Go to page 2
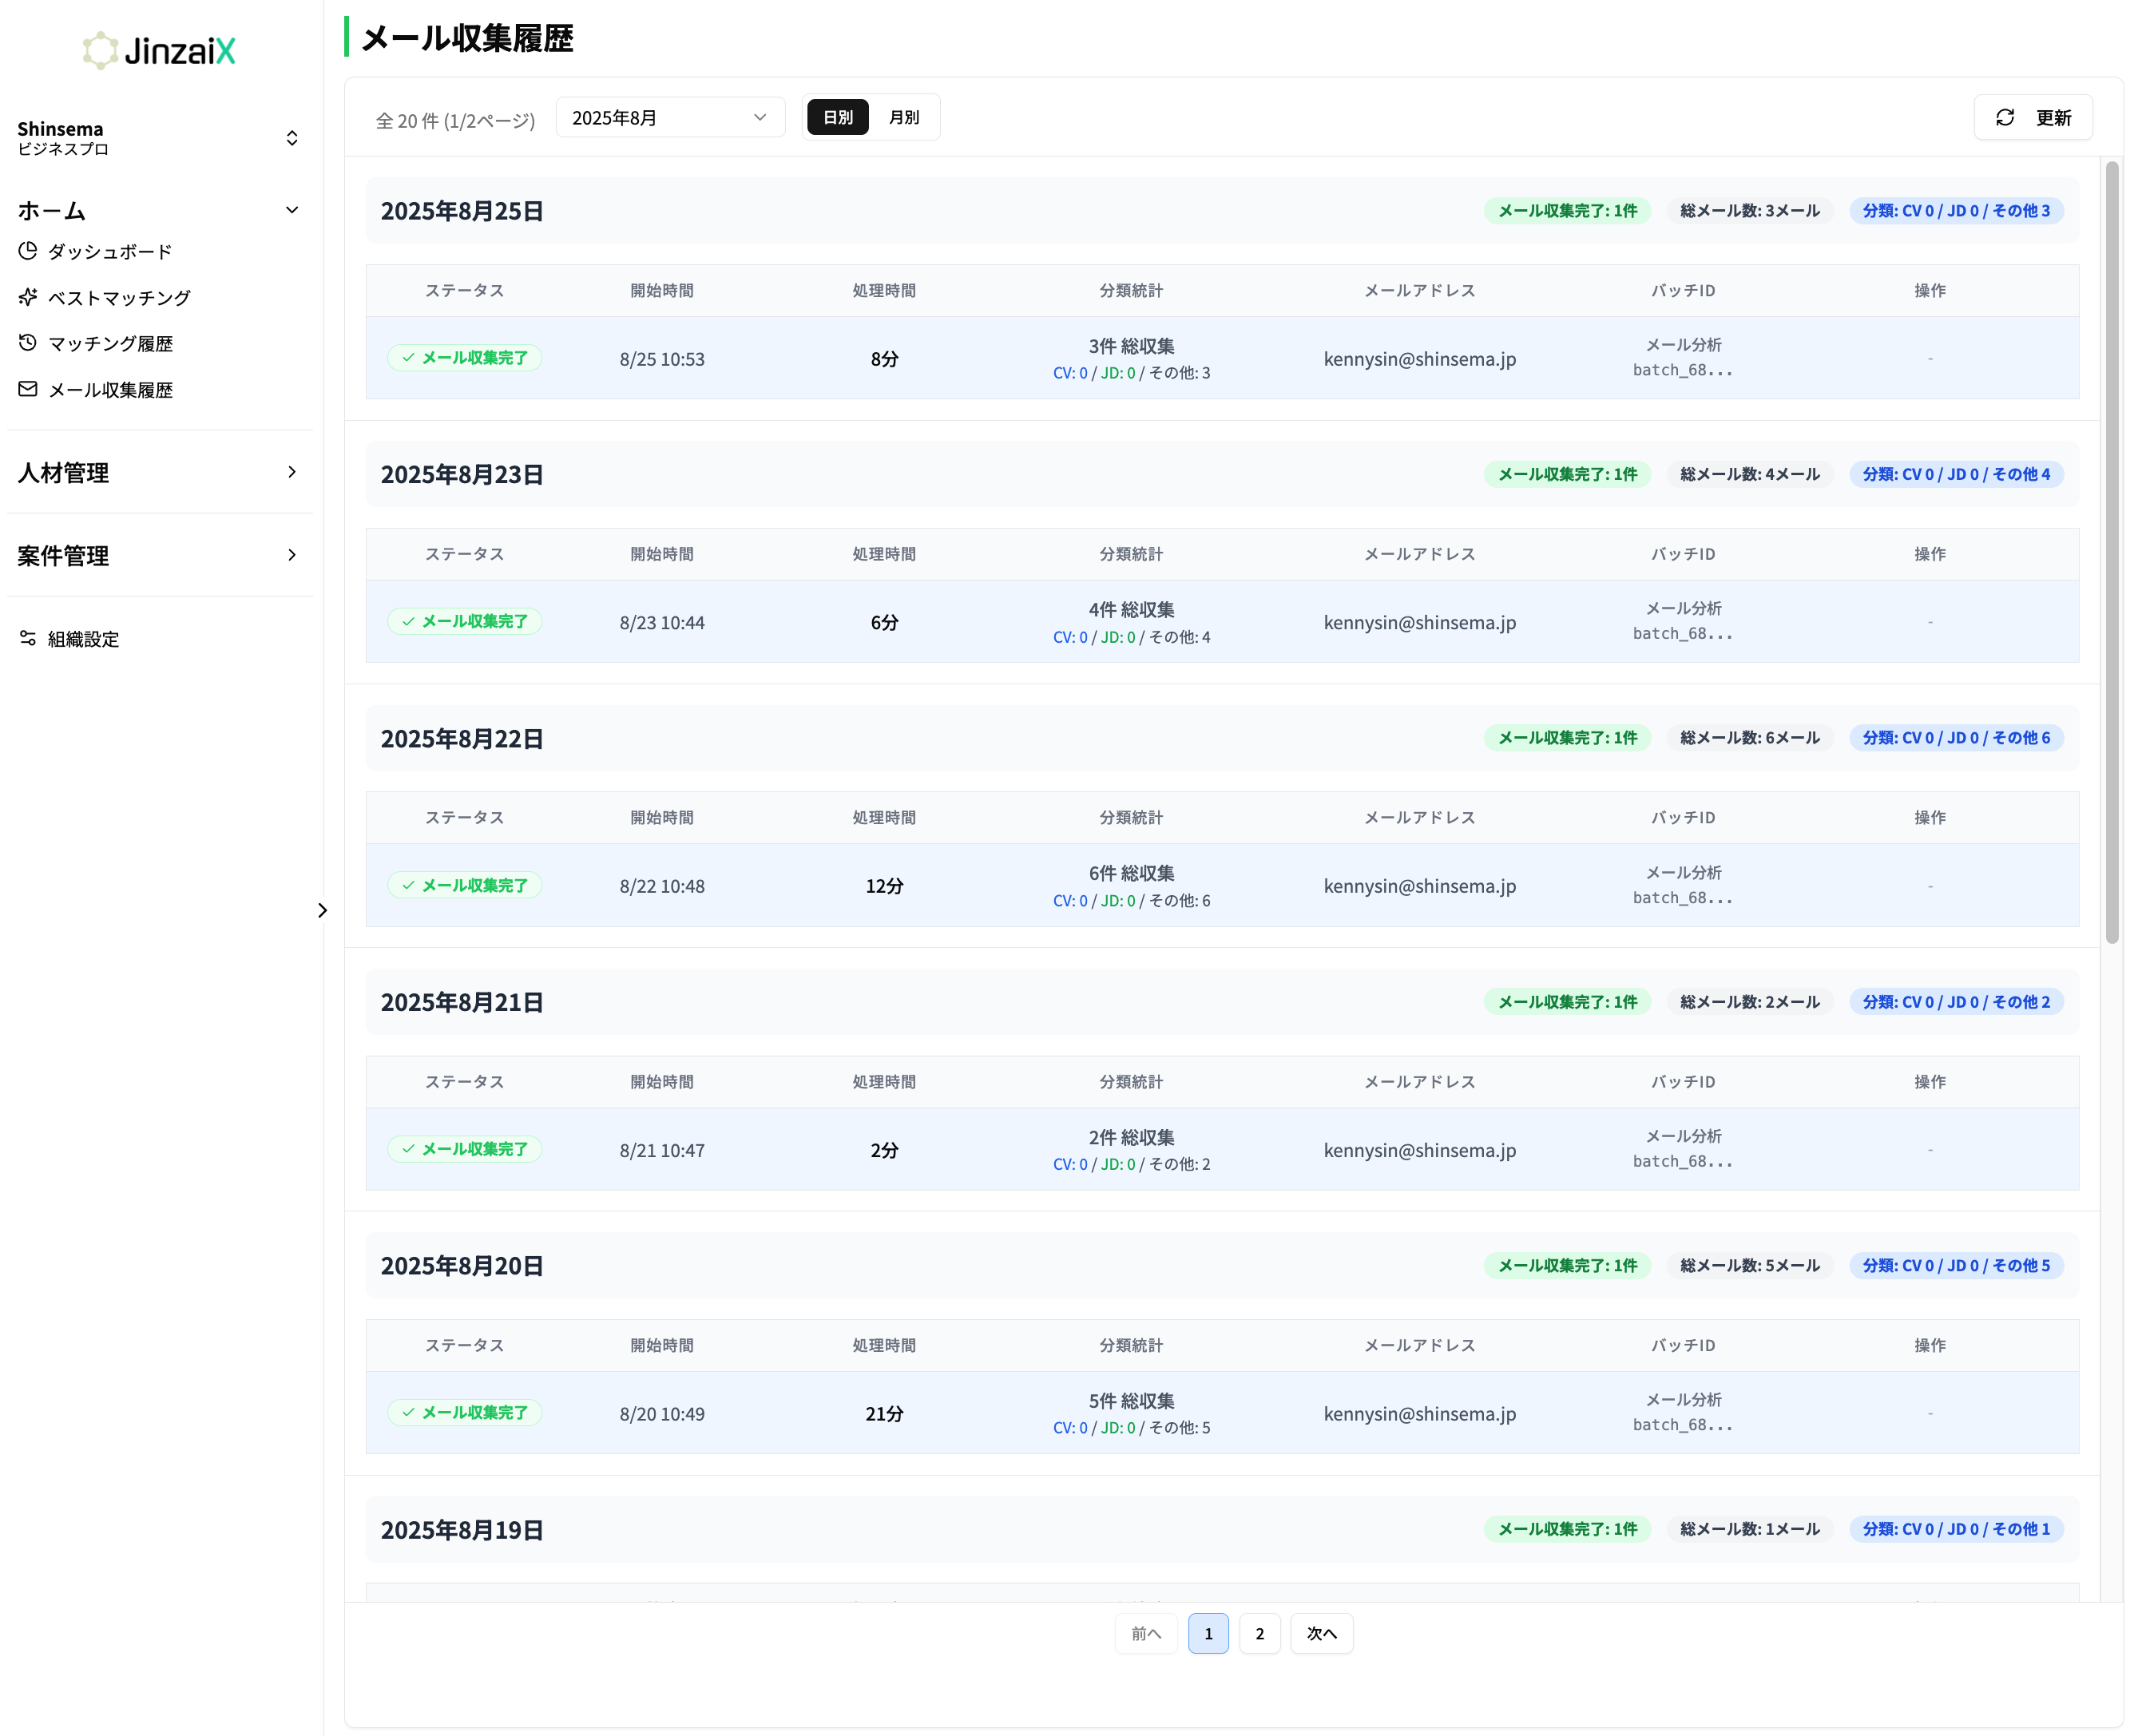The image size is (2142, 1736). pyautogui.click(x=1260, y=1633)
